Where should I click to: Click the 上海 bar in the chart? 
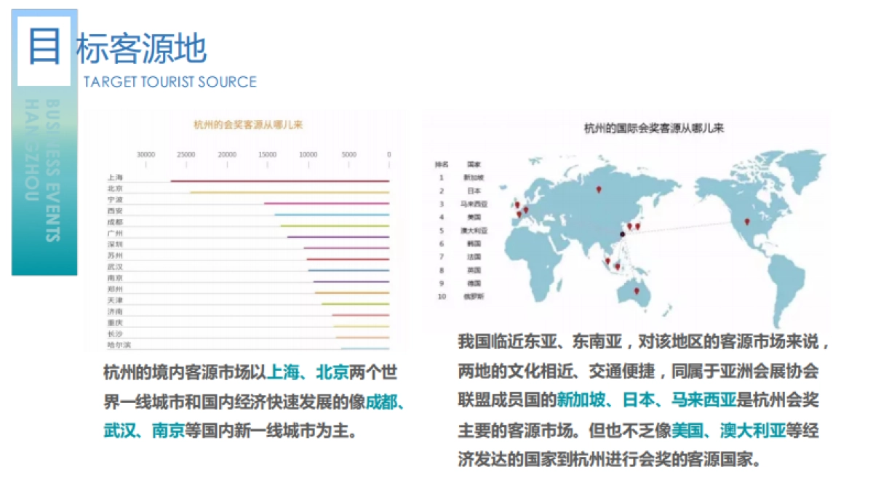pyautogui.click(x=280, y=181)
